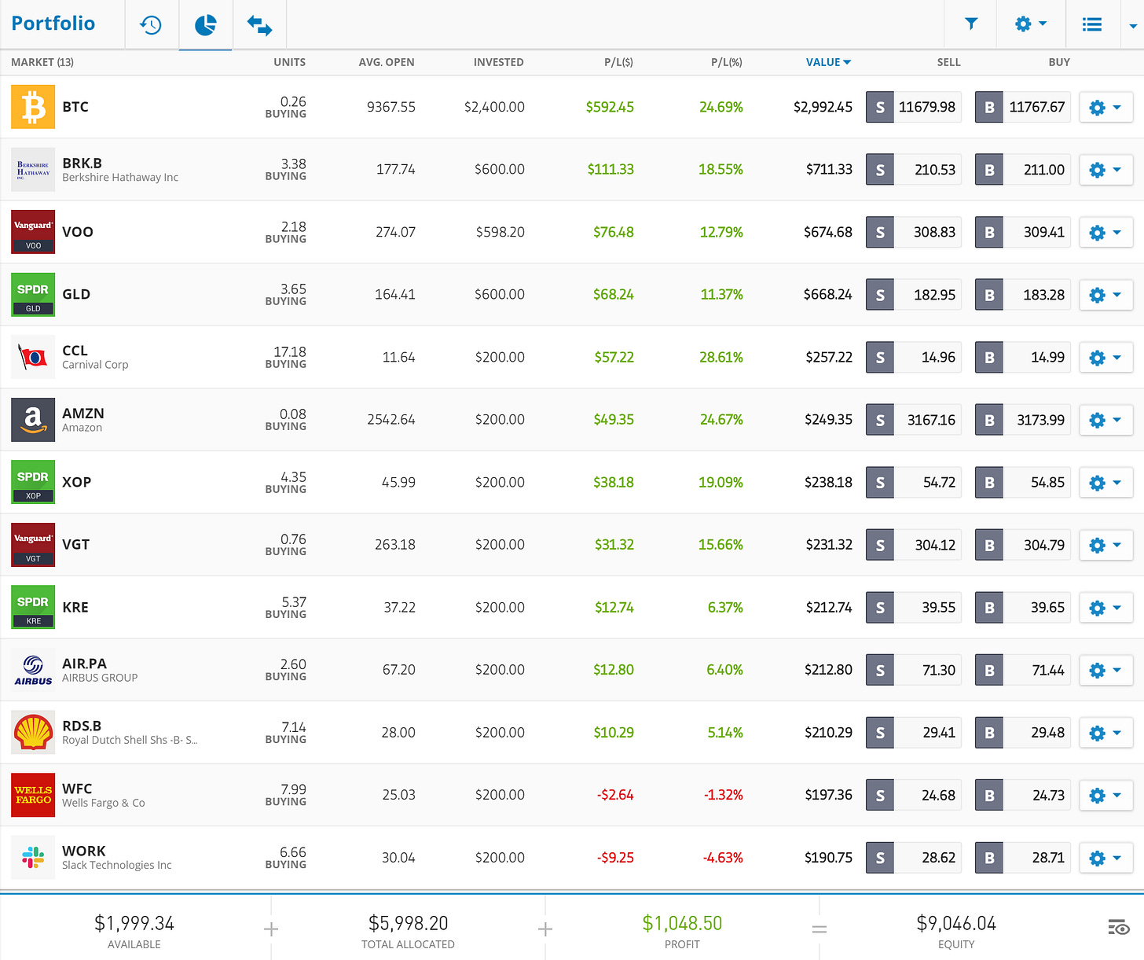The image size is (1144, 960).
Task: Buy VOO at 309.41
Action: click(x=1023, y=232)
